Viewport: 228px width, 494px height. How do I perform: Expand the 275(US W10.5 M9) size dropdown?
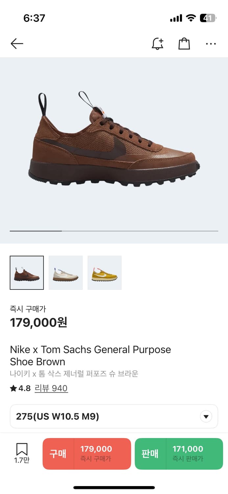(114, 417)
